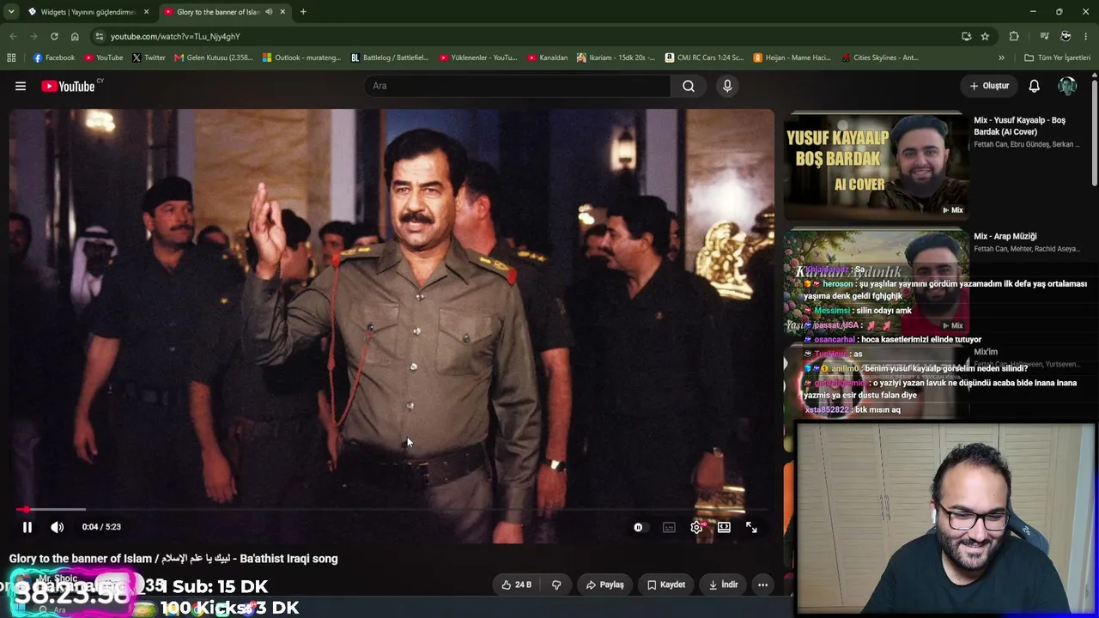Open the Tüm Yer İşaretleri folder
1099x618 pixels.
(1057, 58)
